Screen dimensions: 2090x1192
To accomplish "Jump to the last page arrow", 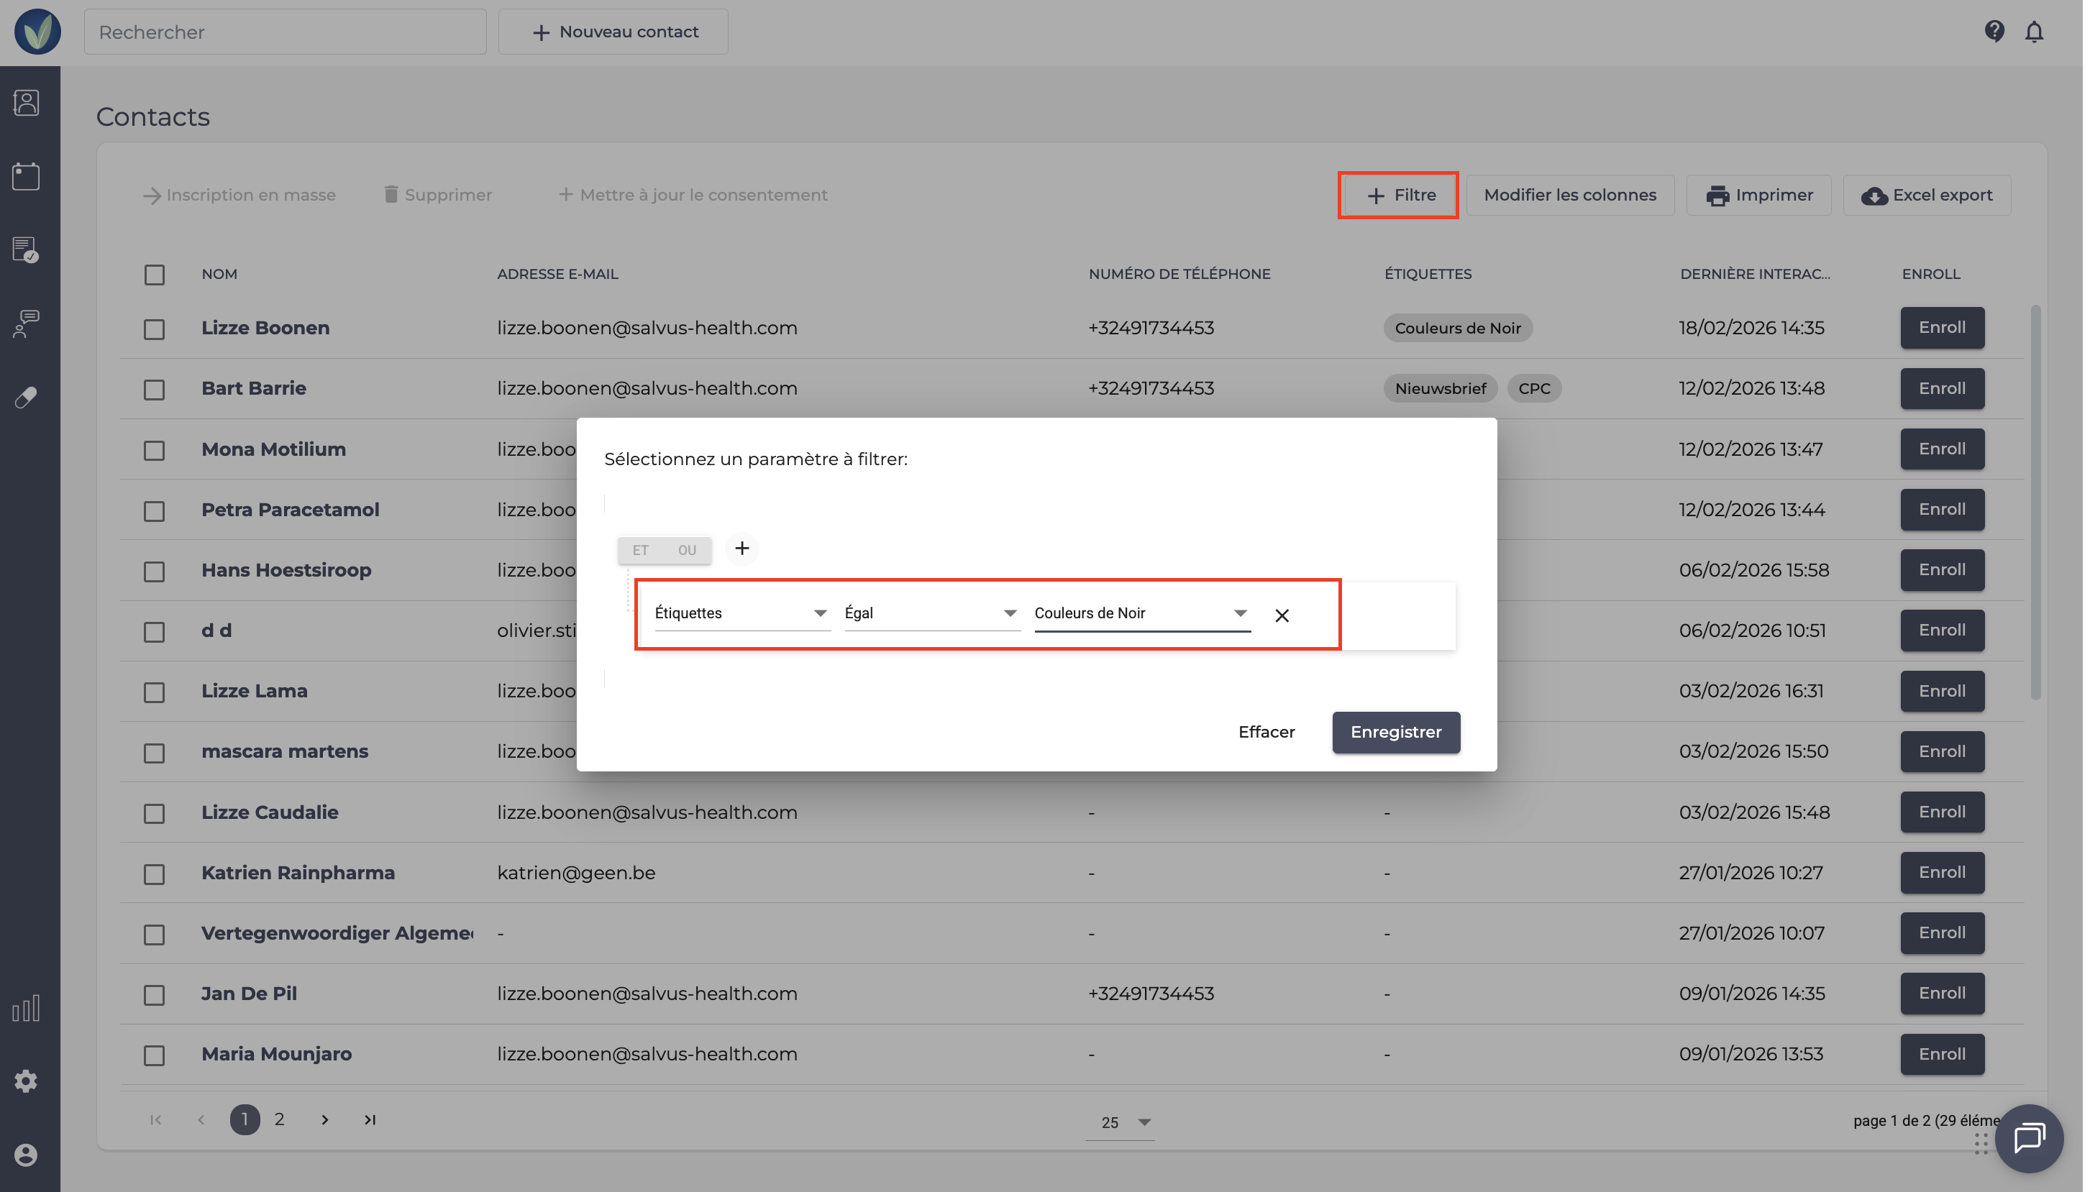I will [370, 1119].
